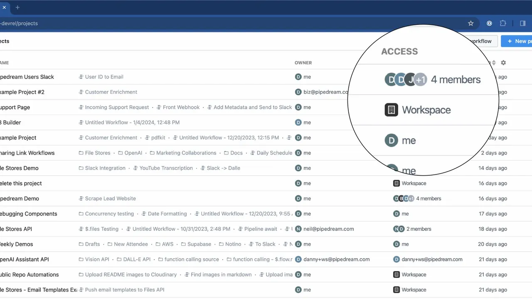Open the Sharing Link Workflows project
Screen dimensions: 532x299
(x=27, y=153)
